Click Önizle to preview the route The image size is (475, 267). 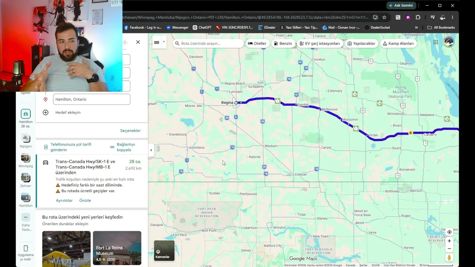click(x=85, y=200)
